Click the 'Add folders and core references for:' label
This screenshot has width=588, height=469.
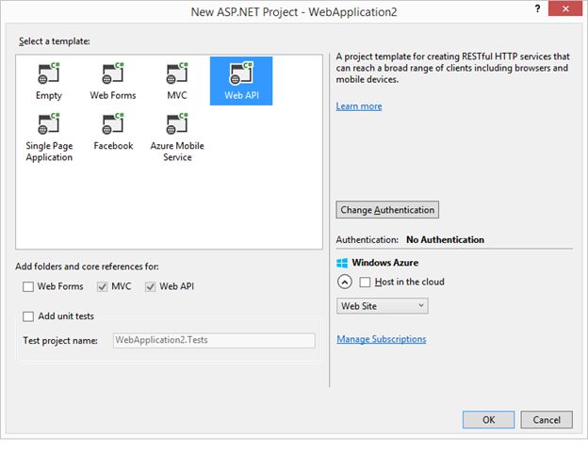click(x=87, y=267)
